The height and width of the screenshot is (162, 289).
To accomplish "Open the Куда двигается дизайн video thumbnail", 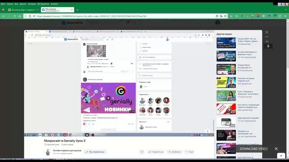I will coord(226,122).
